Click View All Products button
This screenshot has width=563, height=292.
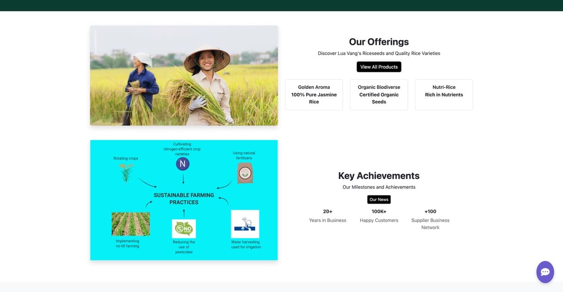(x=379, y=67)
